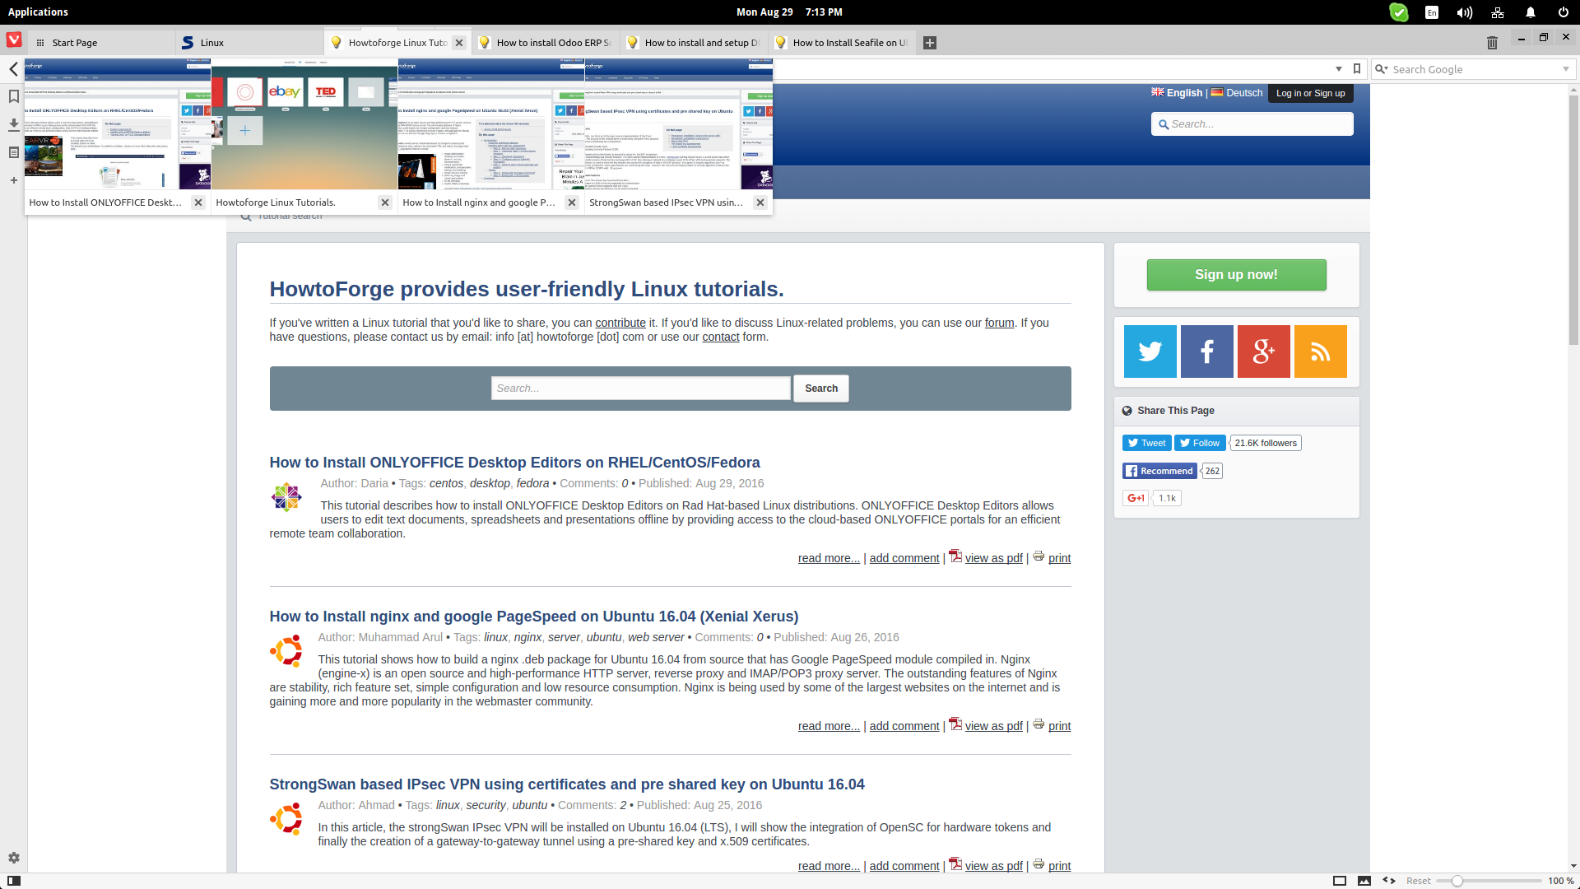1580x889 pixels.
Task: Switch to the Start Page tab
Action: point(102,43)
